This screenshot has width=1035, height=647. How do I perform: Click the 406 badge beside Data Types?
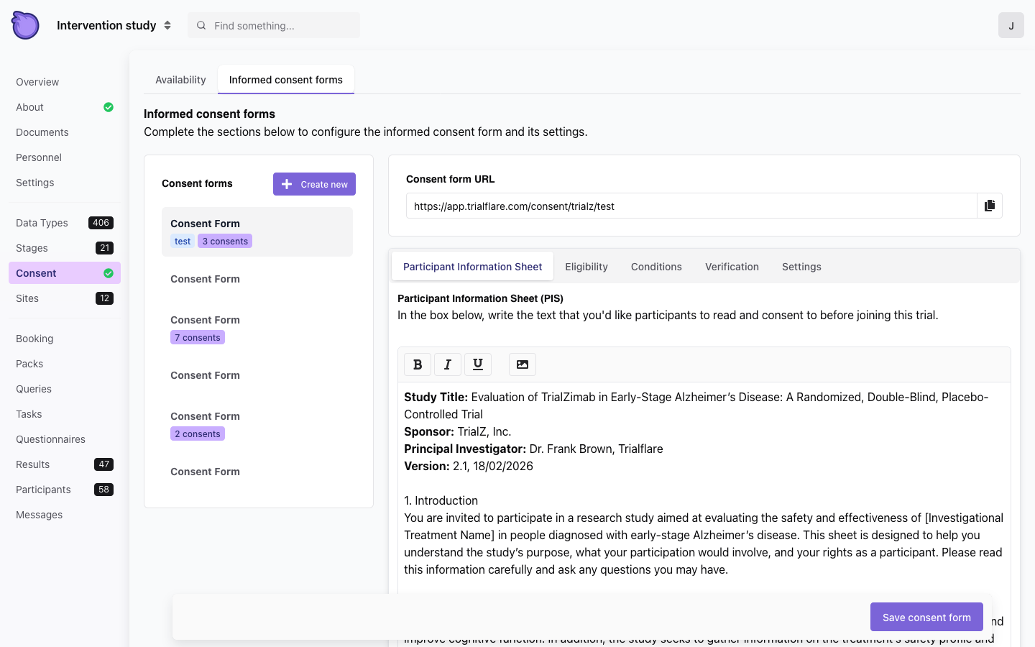click(x=101, y=223)
